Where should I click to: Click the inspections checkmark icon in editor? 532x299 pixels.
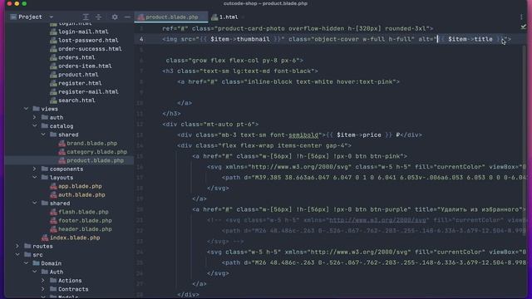523,27
